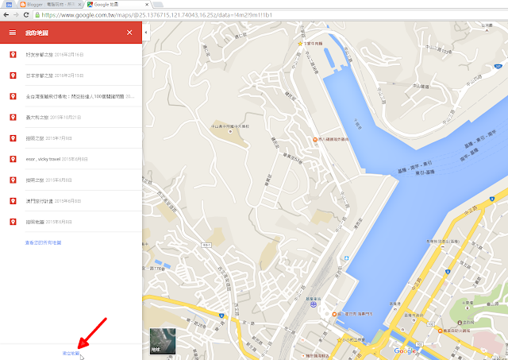Close the 我的地圖 side panel
The image size is (508, 360).
click(129, 33)
